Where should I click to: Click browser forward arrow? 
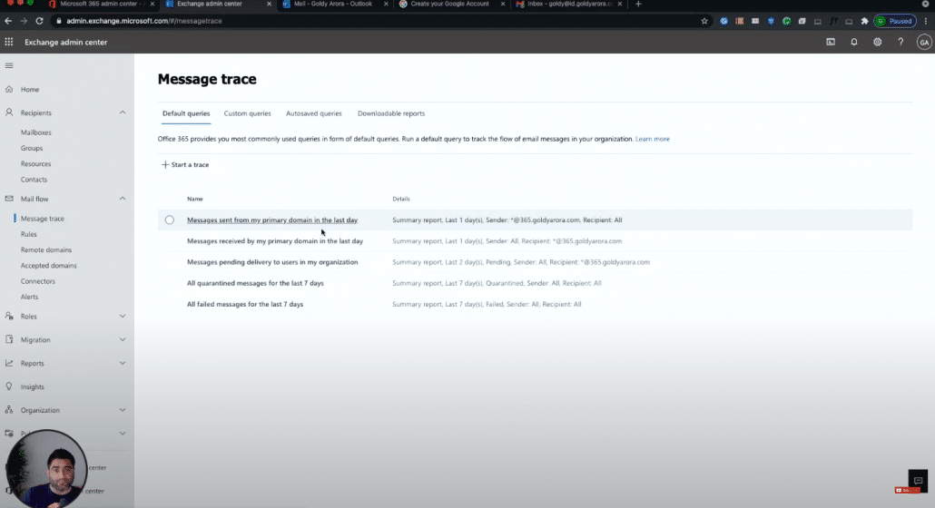coord(24,21)
